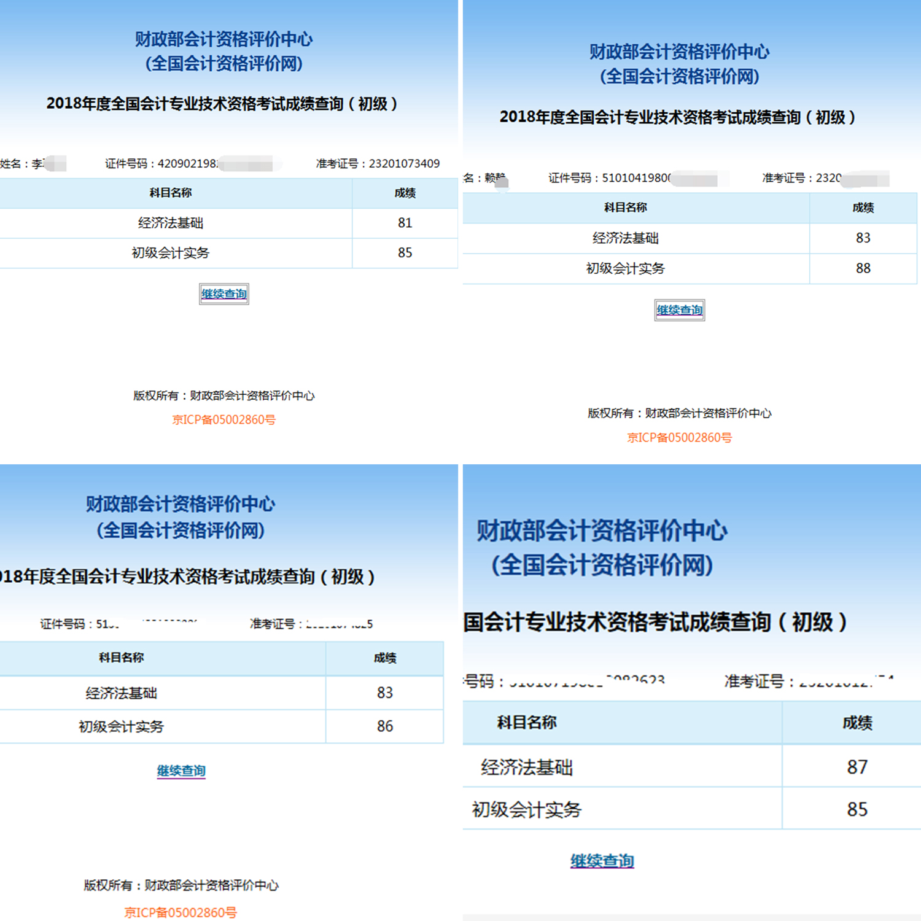The image size is (921, 921).
Task: Click 版权所有 copyright line in panel with exam number 23201073409
Action: (224, 396)
